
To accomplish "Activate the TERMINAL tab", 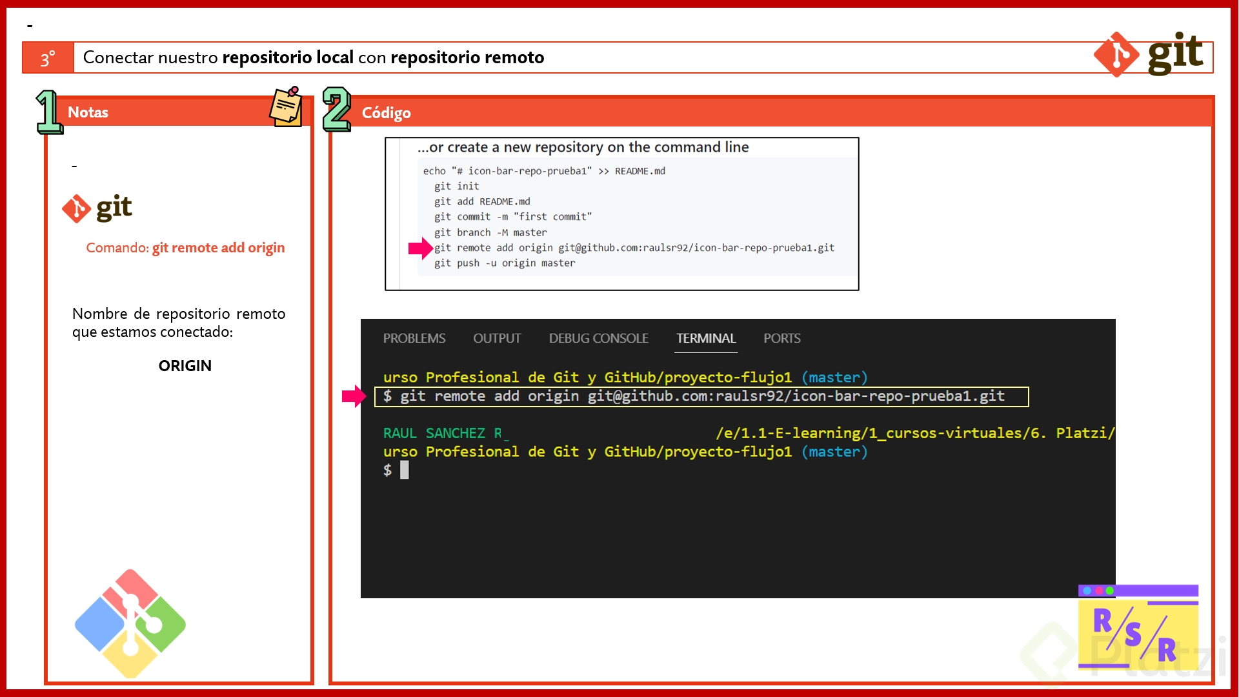I will click(706, 338).
